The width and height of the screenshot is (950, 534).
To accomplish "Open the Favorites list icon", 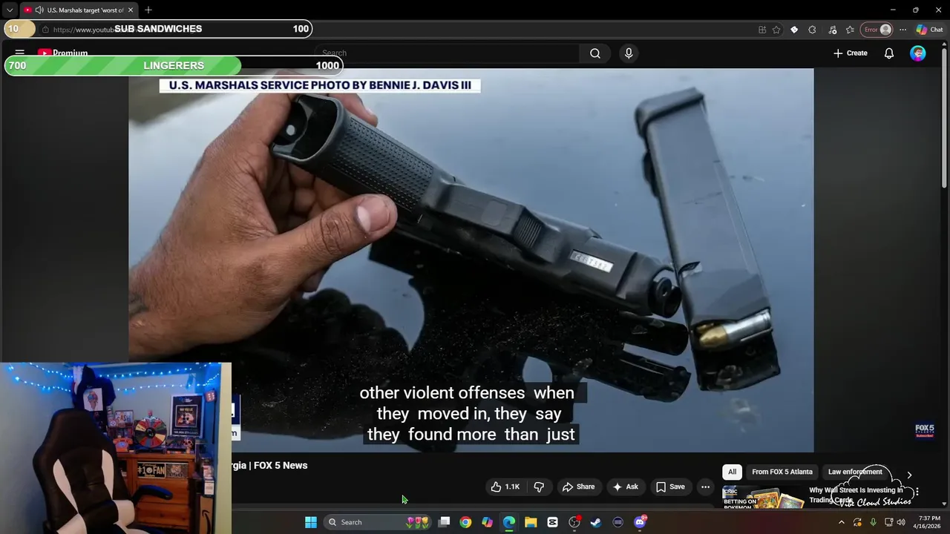I will coord(850,30).
